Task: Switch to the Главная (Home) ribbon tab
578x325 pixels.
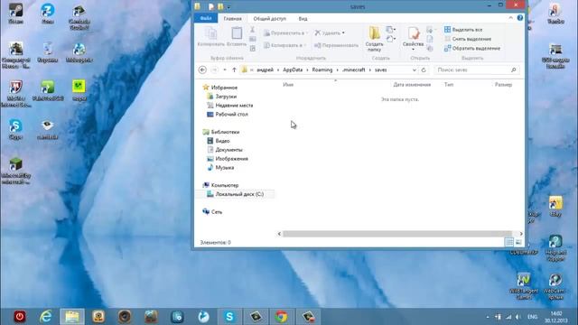Action: click(233, 18)
